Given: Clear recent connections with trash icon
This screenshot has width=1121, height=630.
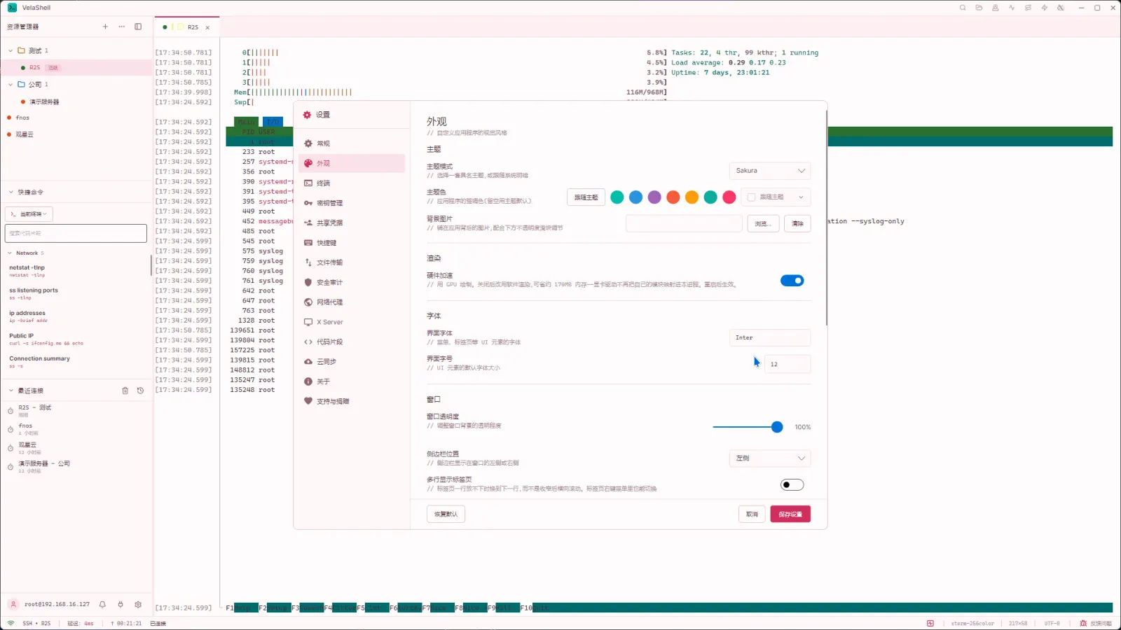Looking at the screenshot, I should [x=125, y=391].
